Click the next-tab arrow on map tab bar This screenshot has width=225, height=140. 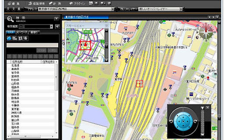(x=213, y=17)
